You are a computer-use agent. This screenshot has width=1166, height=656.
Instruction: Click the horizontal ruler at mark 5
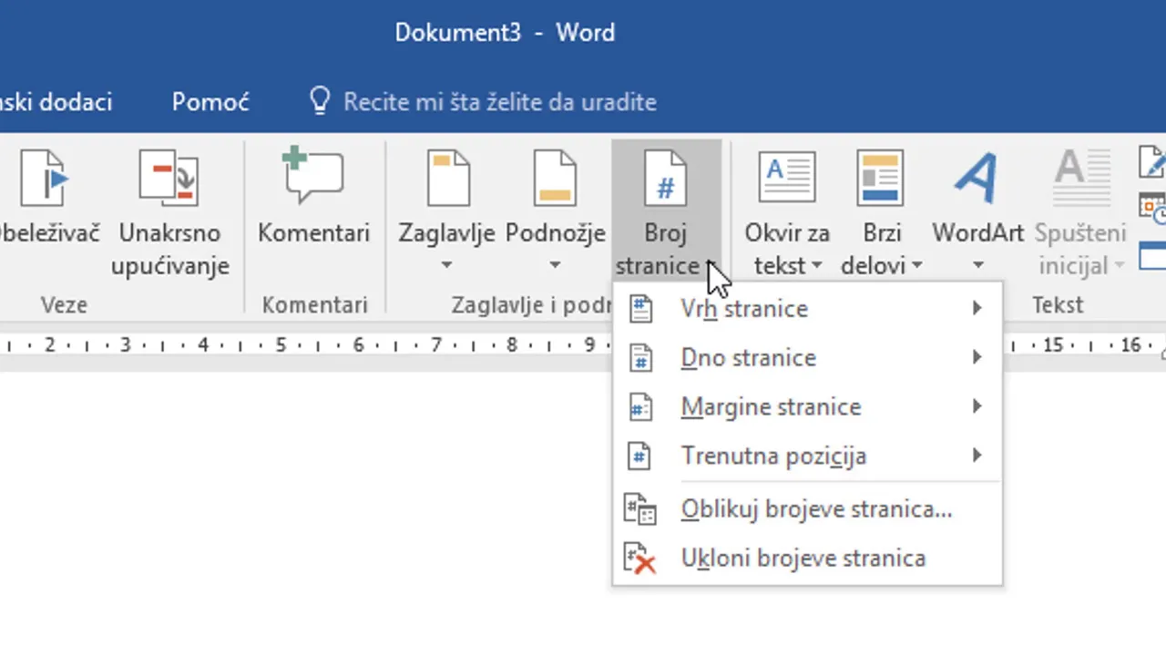pos(281,345)
